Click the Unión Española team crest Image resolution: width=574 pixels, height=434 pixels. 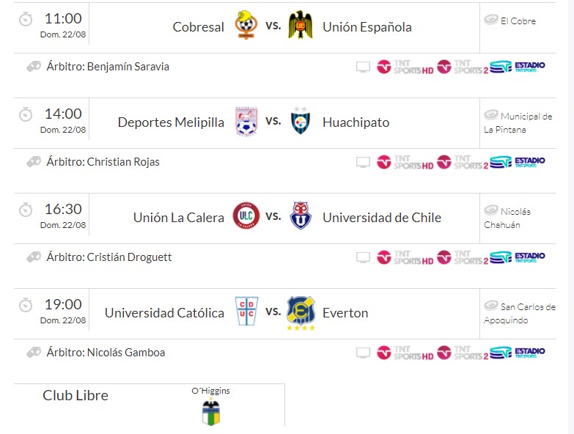click(301, 26)
